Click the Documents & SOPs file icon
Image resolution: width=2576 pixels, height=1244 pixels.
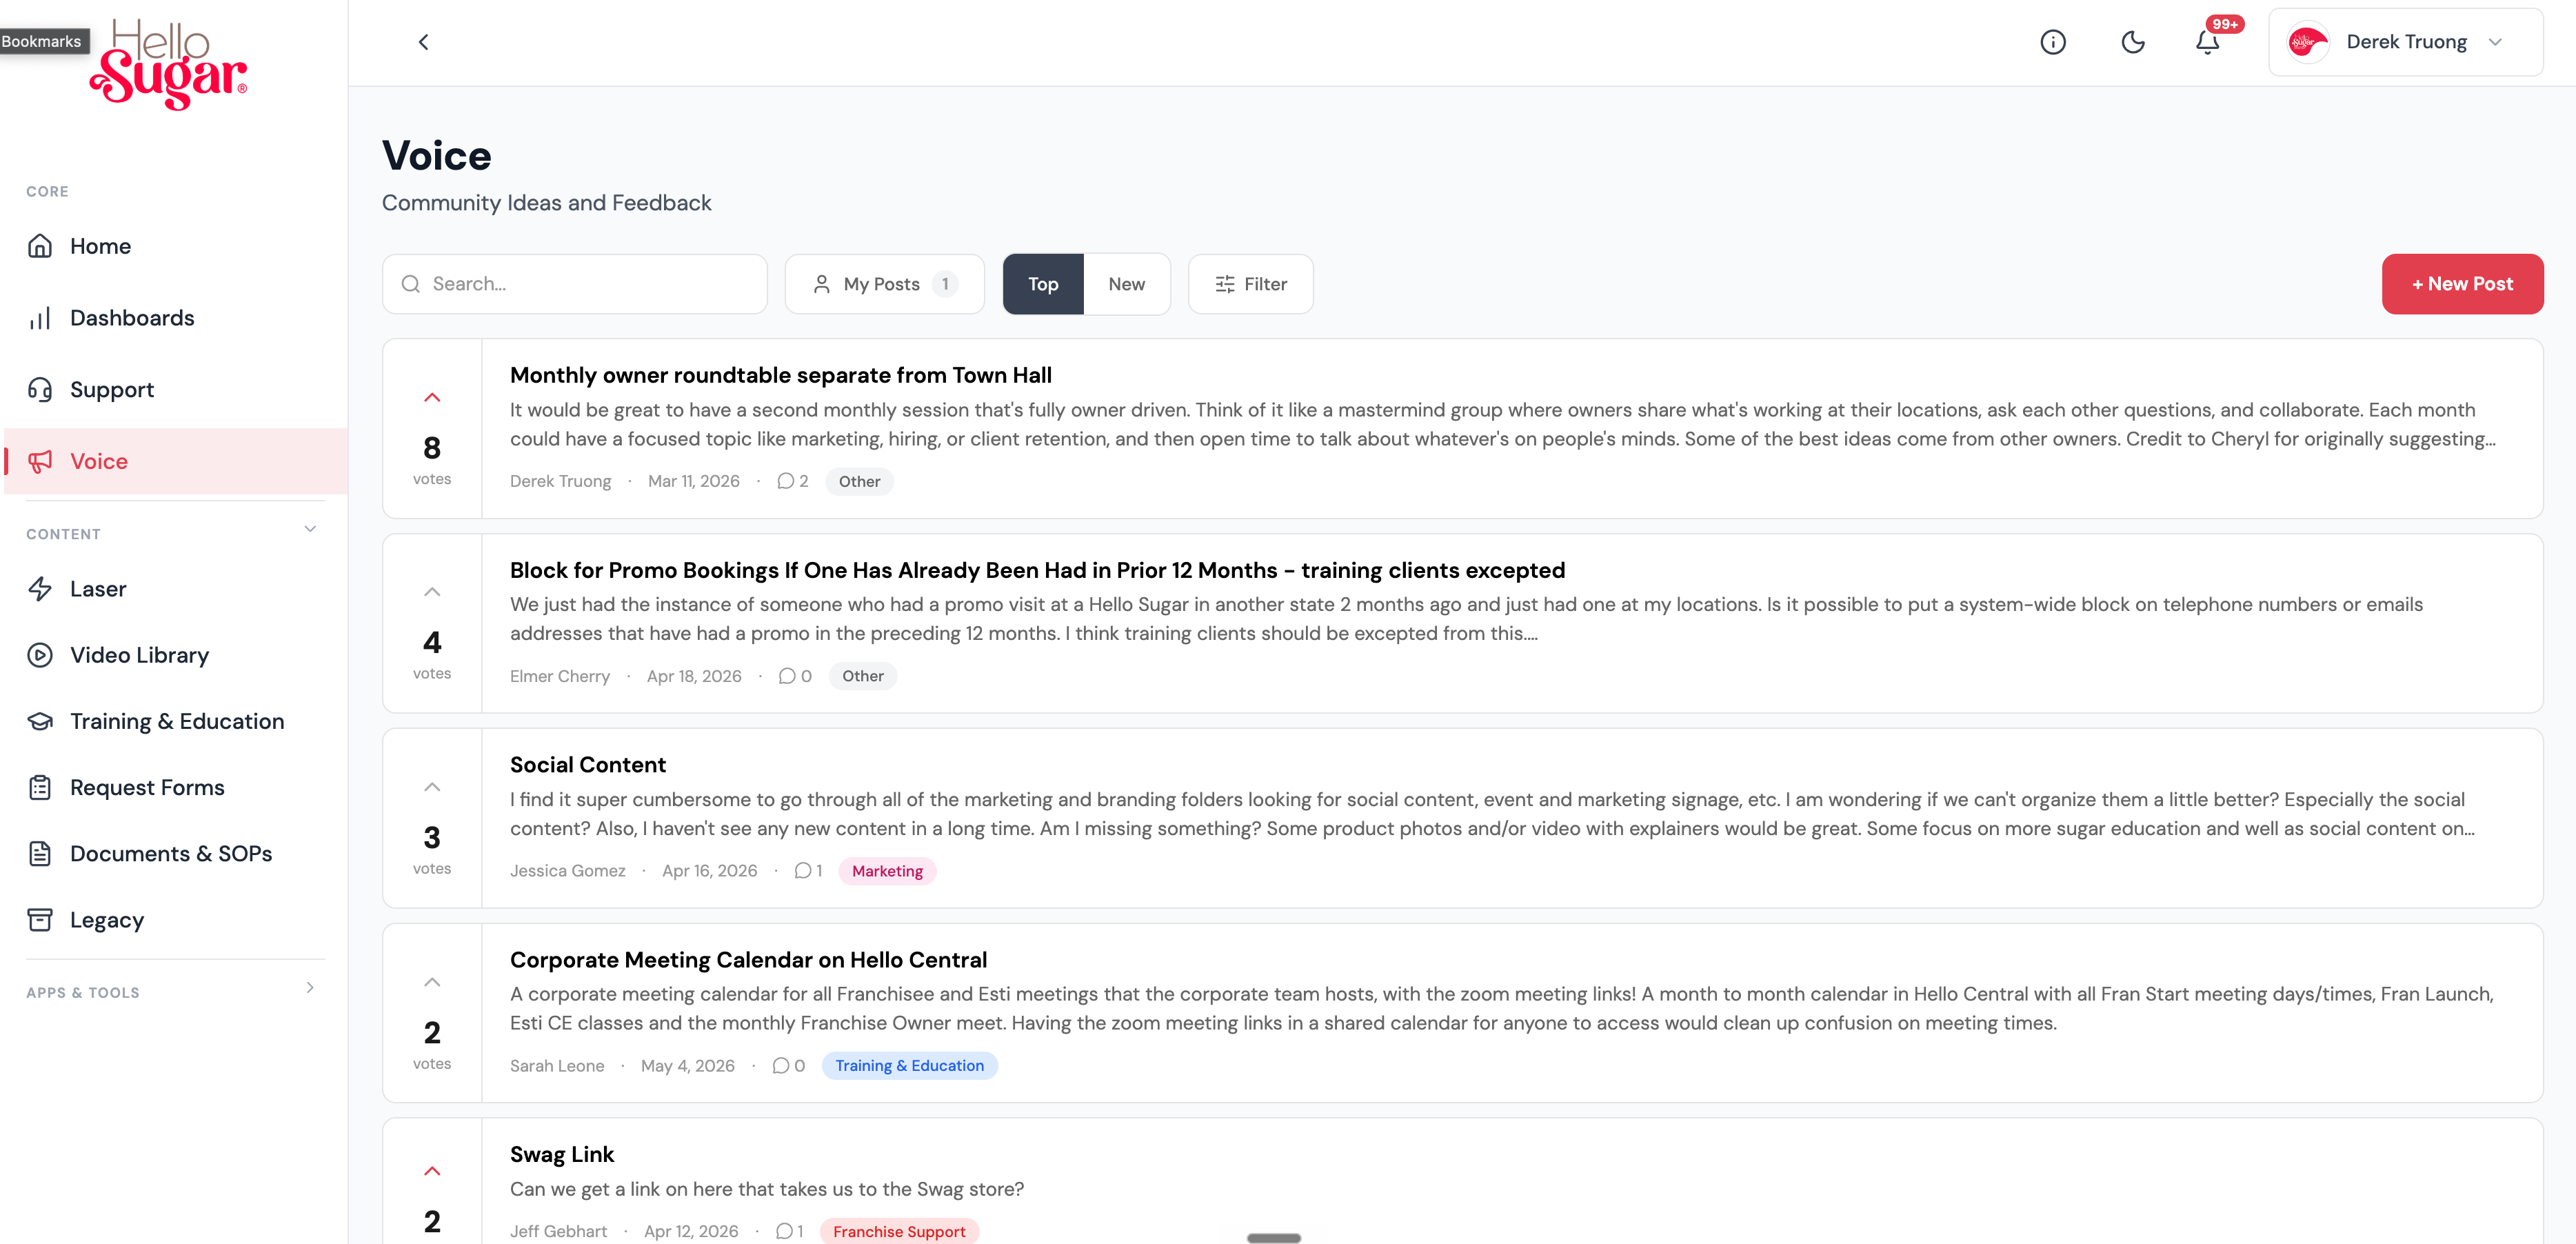(40, 854)
